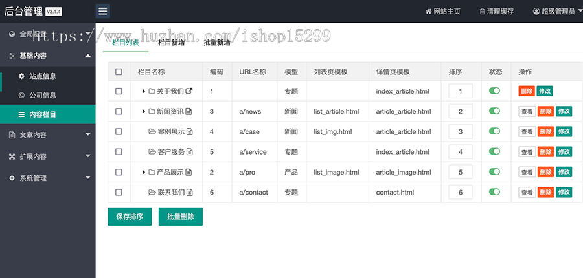This screenshot has height=278, width=583.
Task: Check the 关于我们 row checkbox
Action: [x=119, y=91]
